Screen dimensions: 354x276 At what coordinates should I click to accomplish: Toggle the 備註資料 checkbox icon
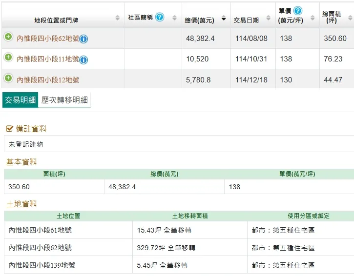[9, 129]
